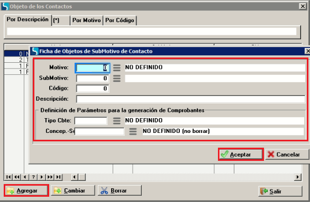310x202 pixels.
Task: Open the Tipo Cbte lookup list icon
Action: point(116,121)
